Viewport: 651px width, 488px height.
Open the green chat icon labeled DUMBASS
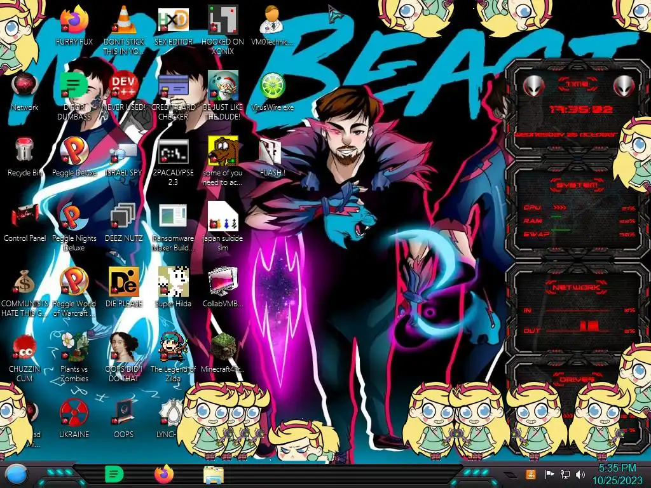pos(74,86)
